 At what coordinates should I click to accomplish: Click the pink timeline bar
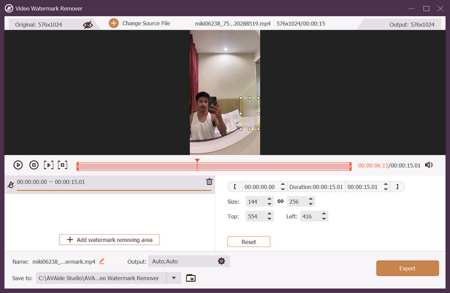214,166
